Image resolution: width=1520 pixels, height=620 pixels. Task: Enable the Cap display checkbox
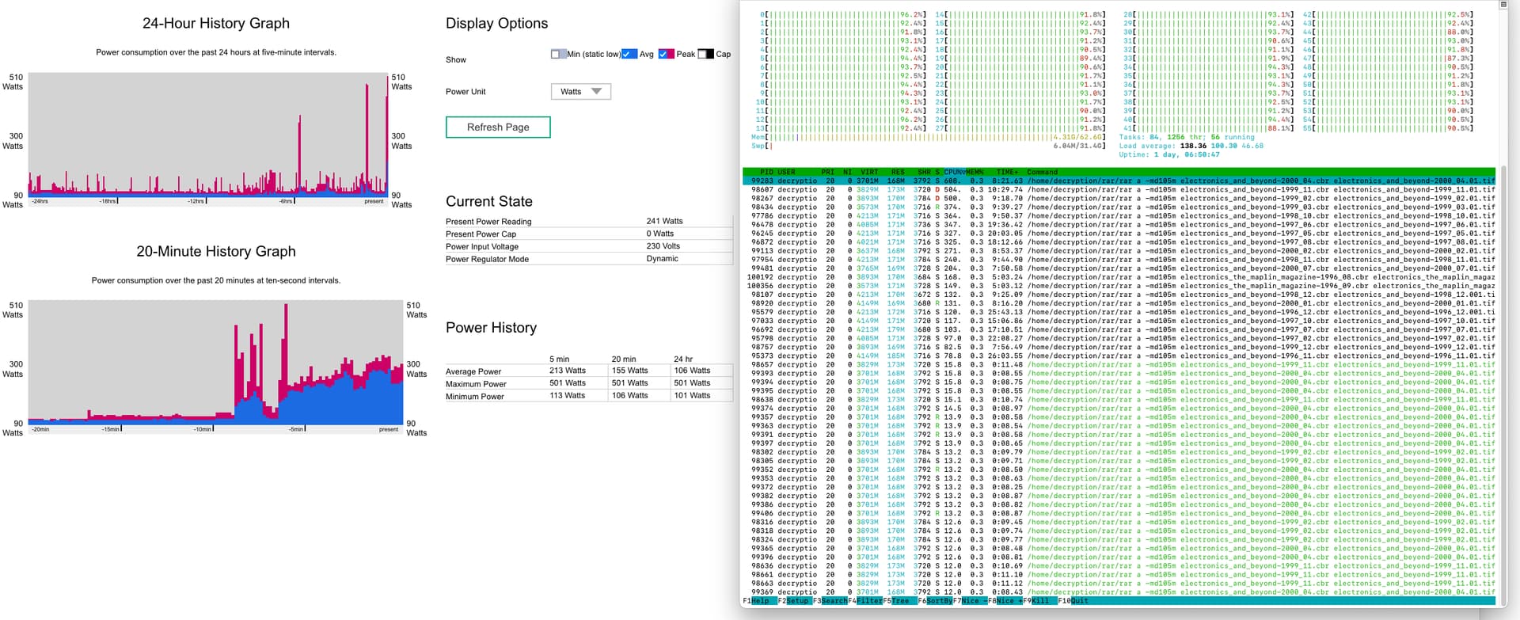(x=701, y=54)
